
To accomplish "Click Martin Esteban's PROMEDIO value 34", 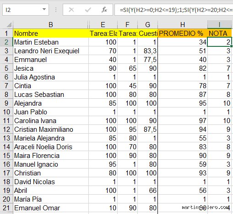I will tap(183, 42).
